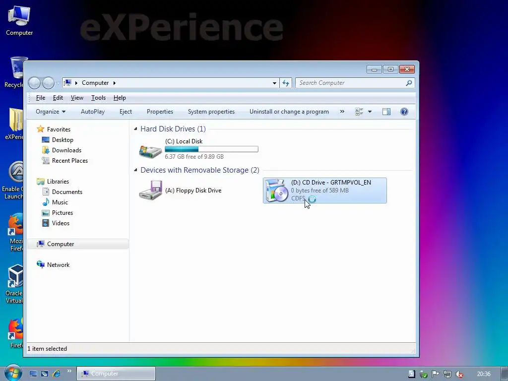Open the Tools menu
Screen dimensions: 508x381
(x=98, y=98)
